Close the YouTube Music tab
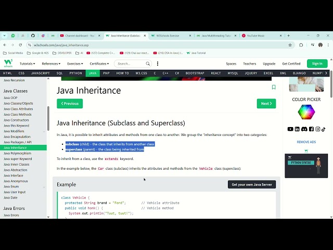 coord(280,36)
